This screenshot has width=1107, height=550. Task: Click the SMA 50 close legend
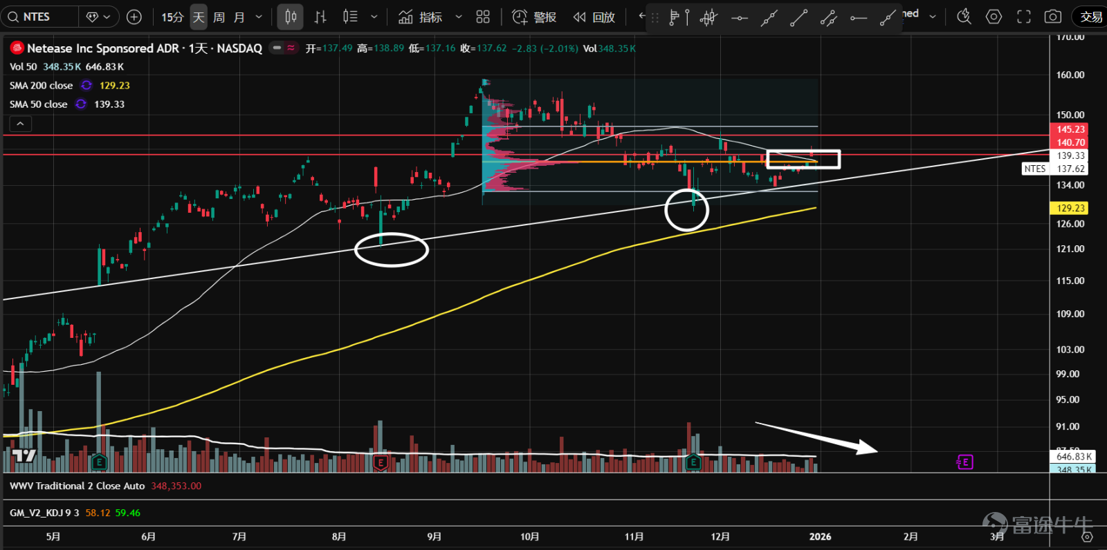[38, 104]
